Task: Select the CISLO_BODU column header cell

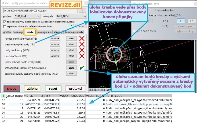Action: tap(15, 96)
